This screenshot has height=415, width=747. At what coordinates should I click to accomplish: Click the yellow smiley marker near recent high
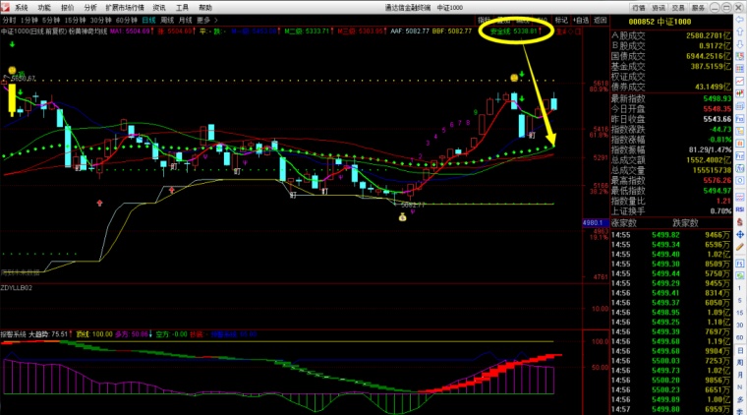point(513,77)
